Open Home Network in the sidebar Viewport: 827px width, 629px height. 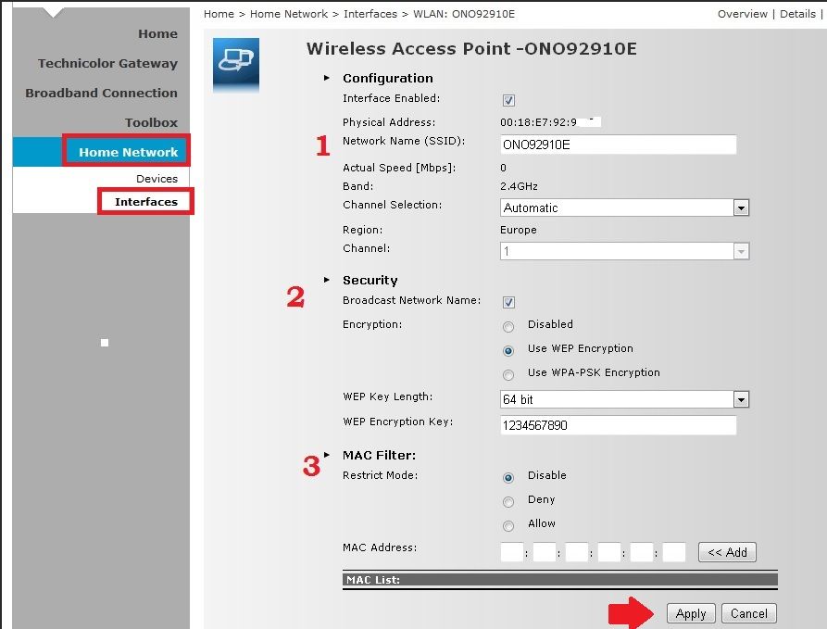point(128,152)
